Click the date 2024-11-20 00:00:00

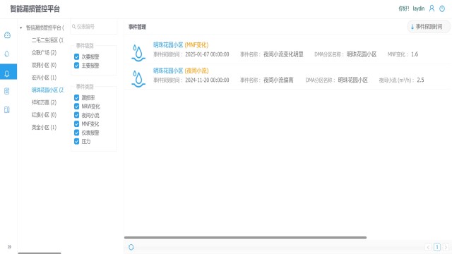click(x=207, y=80)
